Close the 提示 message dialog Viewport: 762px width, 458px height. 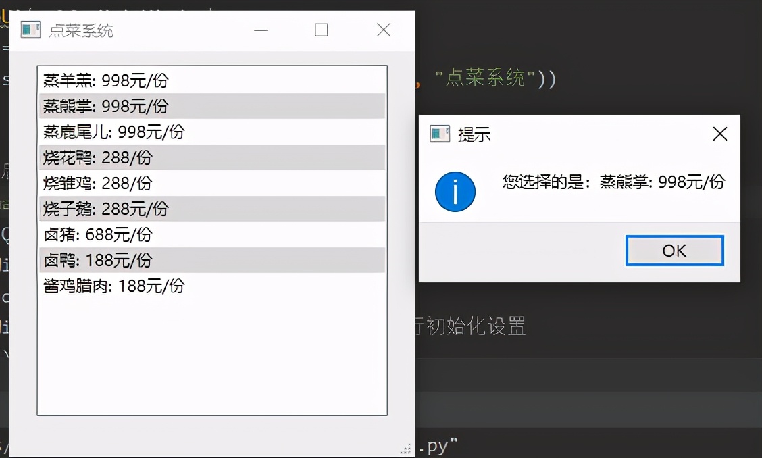point(719,134)
